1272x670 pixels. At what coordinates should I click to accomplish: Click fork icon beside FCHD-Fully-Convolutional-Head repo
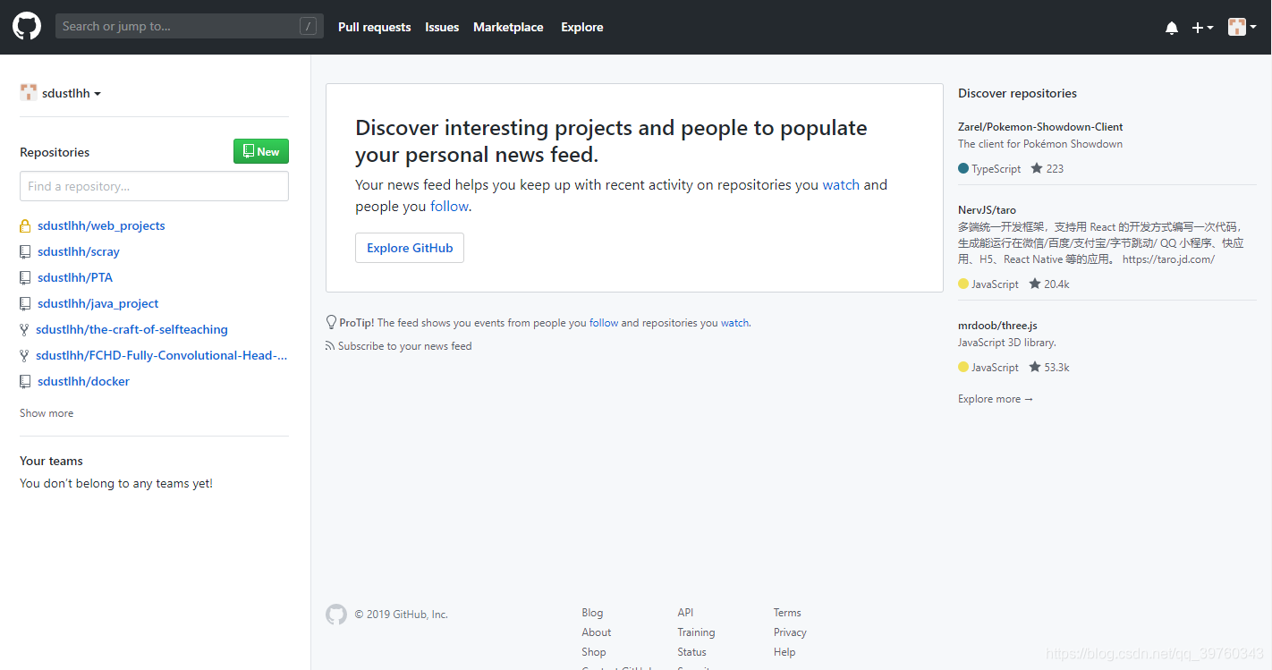pos(24,356)
